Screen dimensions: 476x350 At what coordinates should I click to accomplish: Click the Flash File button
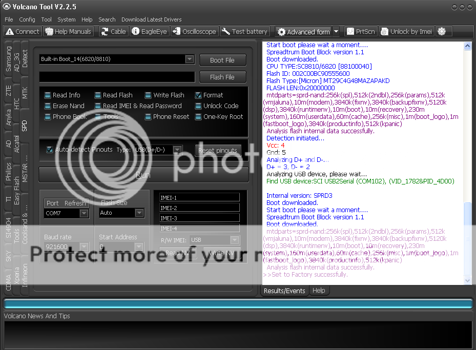pyautogui.click(x=222, y=77)
